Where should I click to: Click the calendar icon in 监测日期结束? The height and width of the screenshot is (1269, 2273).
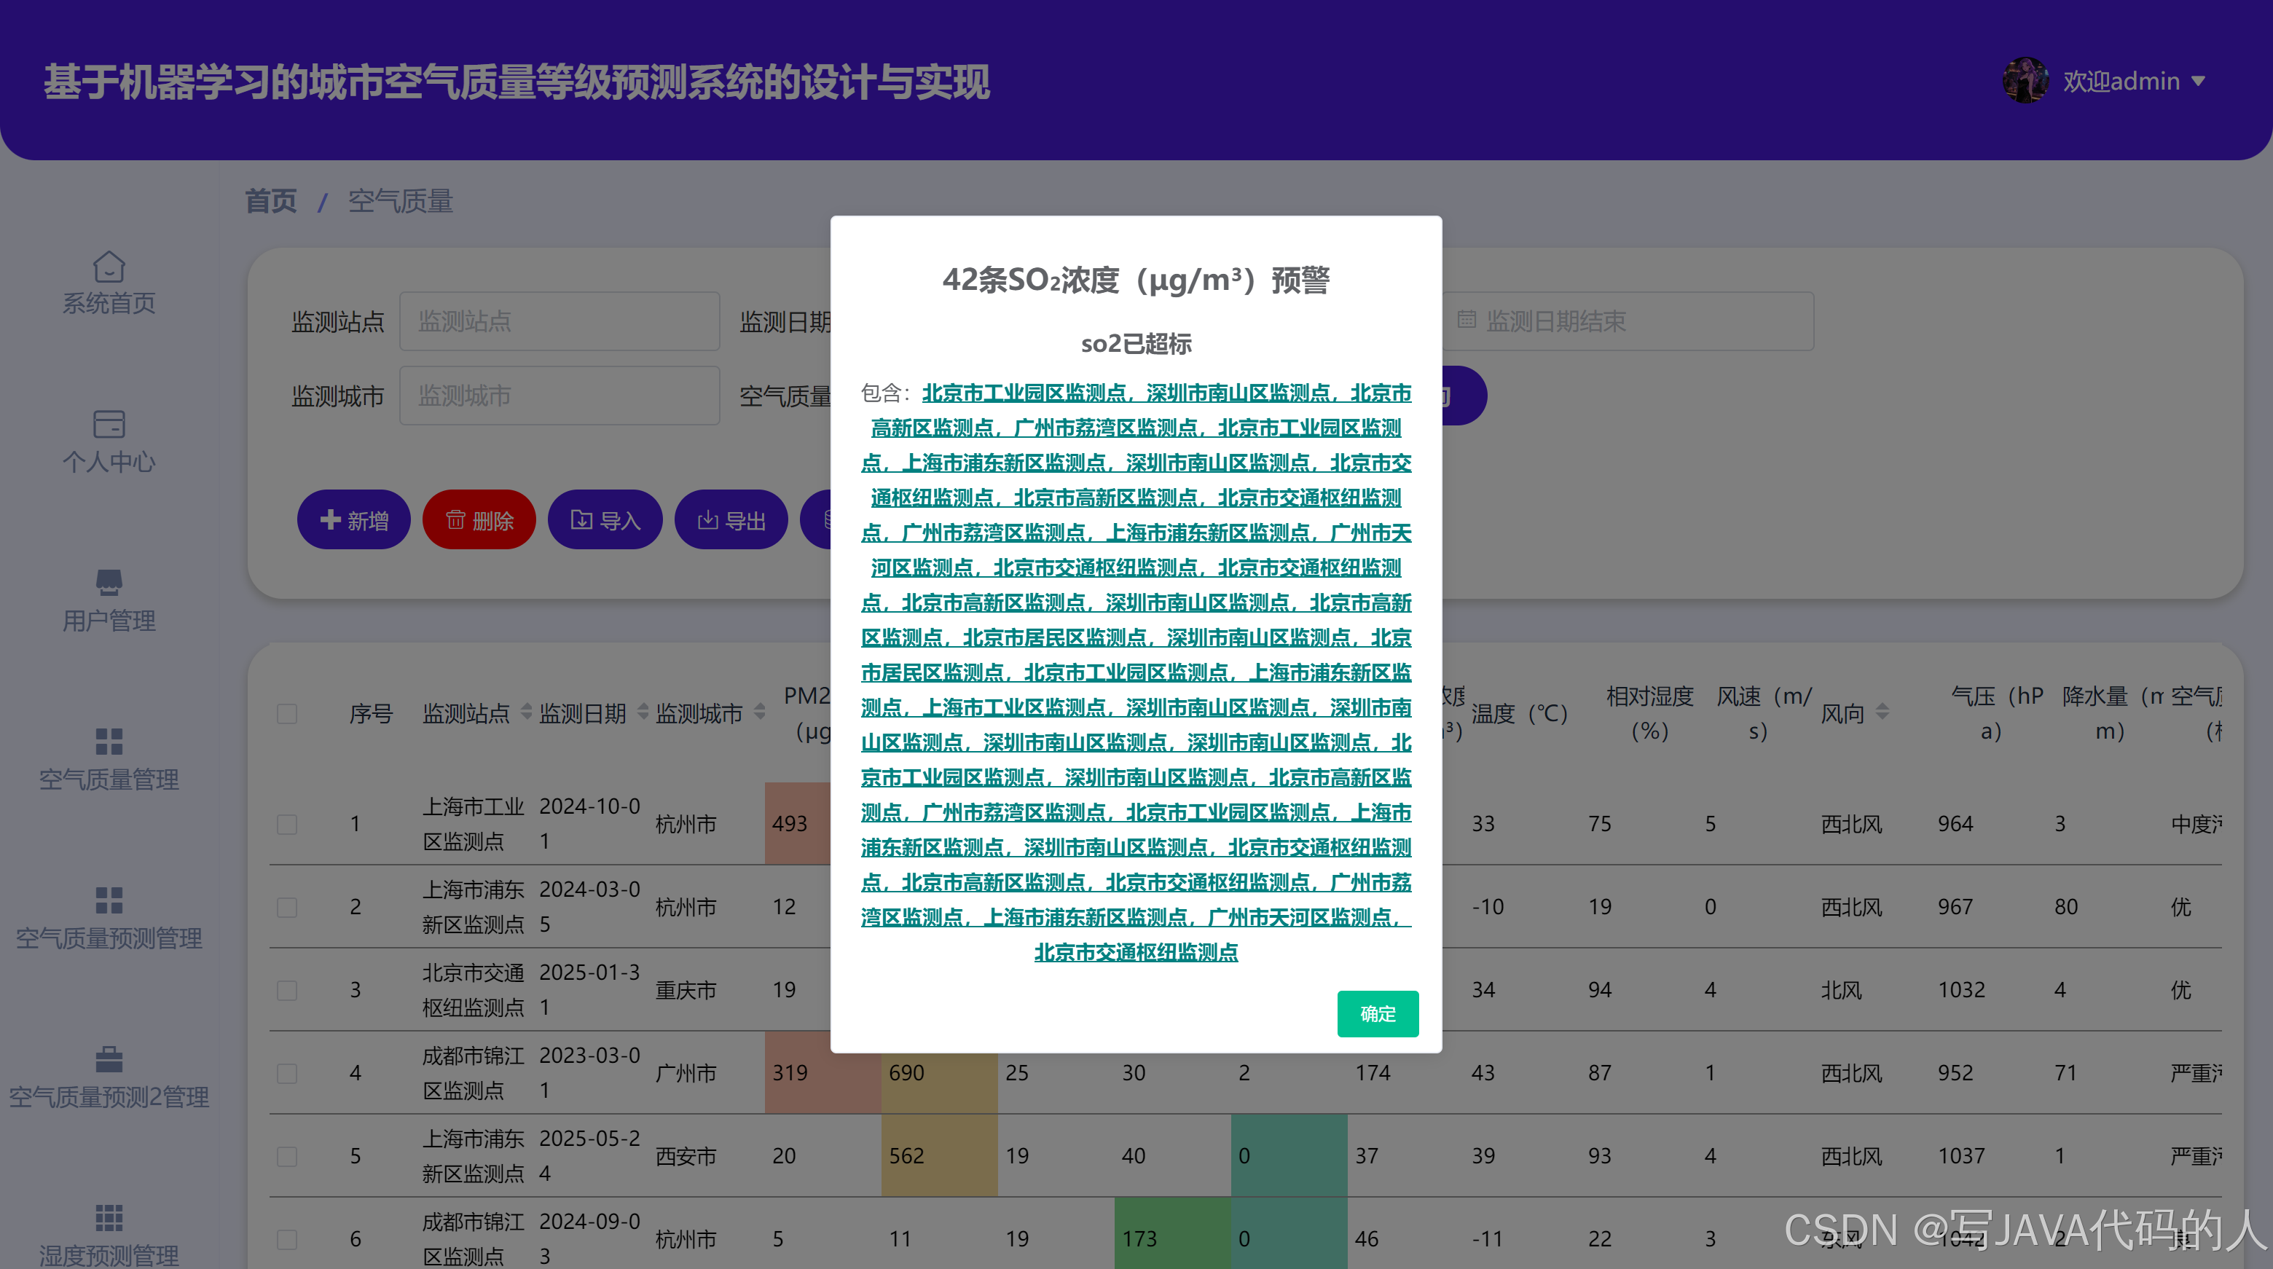(1467, 321)
